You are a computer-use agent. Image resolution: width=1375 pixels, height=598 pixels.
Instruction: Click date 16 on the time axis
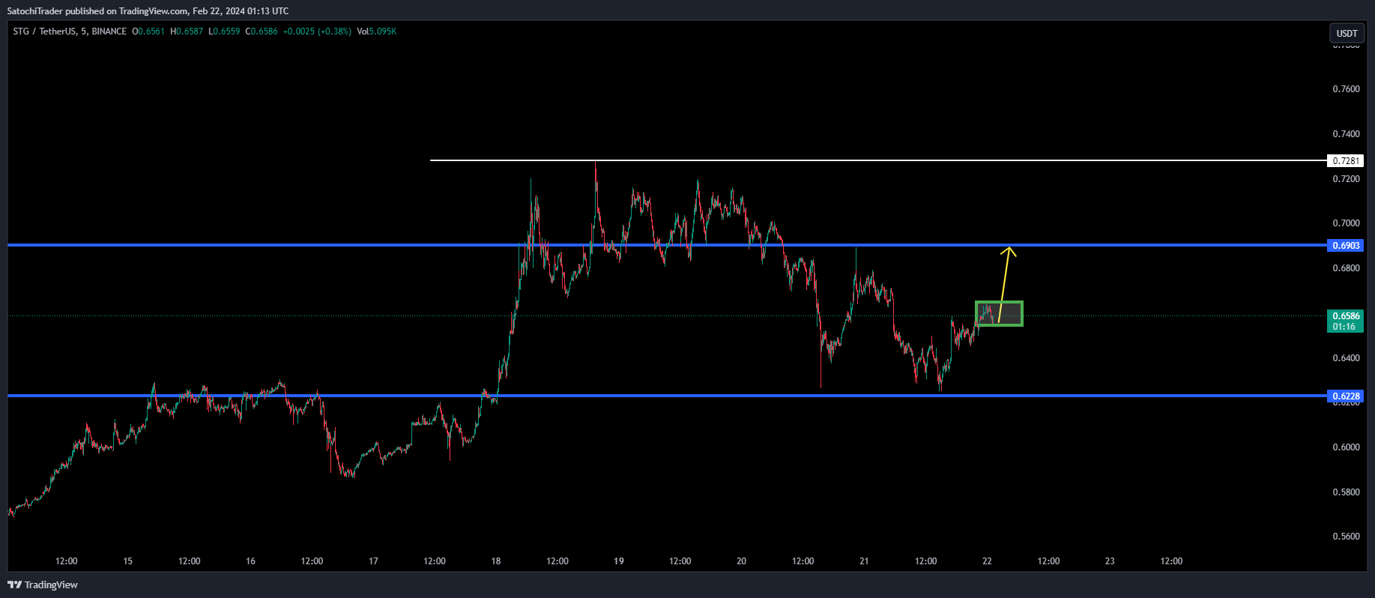tap(250, 561)
